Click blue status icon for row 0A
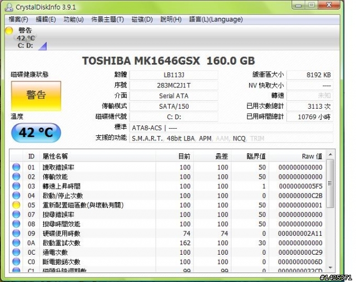This screenshot has height=282, width=356. click(16, 242)
